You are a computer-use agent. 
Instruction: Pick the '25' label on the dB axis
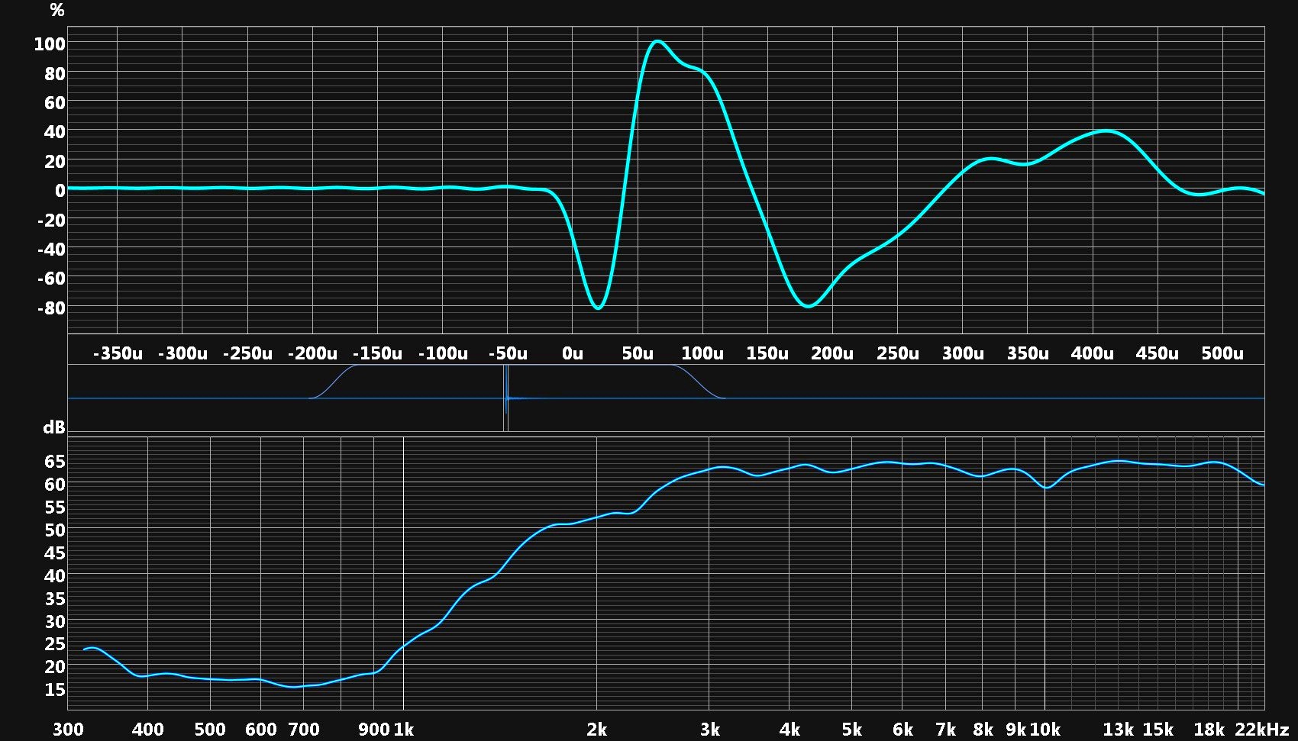coord(55,644)
